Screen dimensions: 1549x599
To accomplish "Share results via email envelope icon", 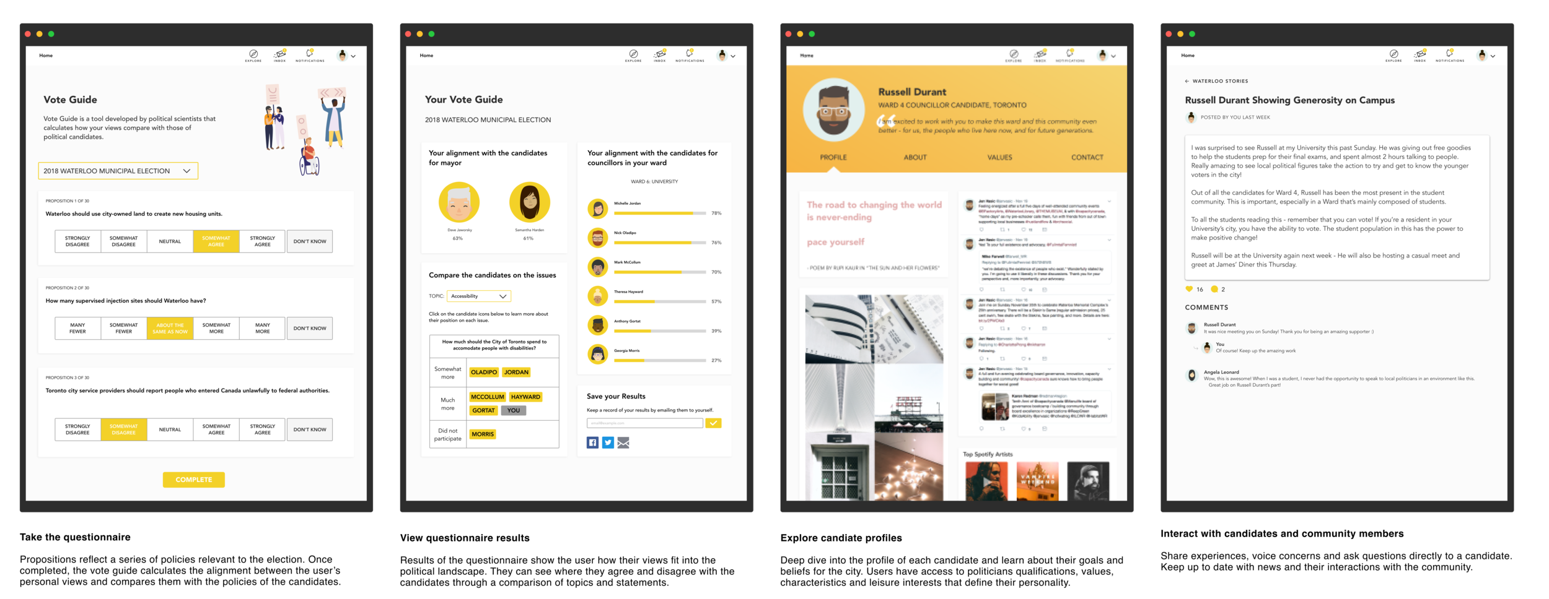I will tap(623, 442).
